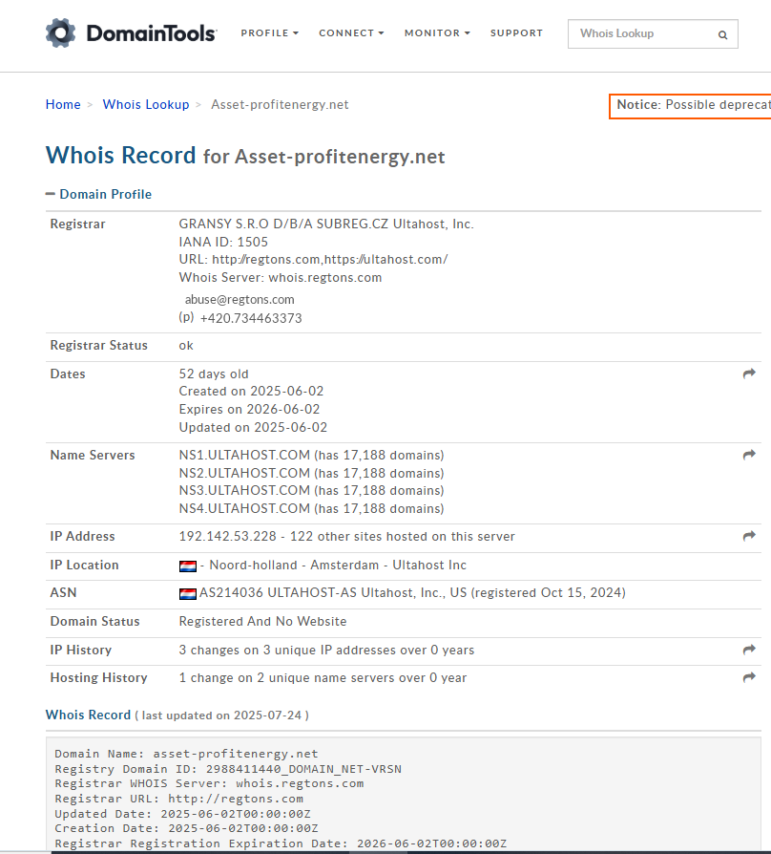Click the AS214036 ULTAHOST-AS entry

pos(412,593)
